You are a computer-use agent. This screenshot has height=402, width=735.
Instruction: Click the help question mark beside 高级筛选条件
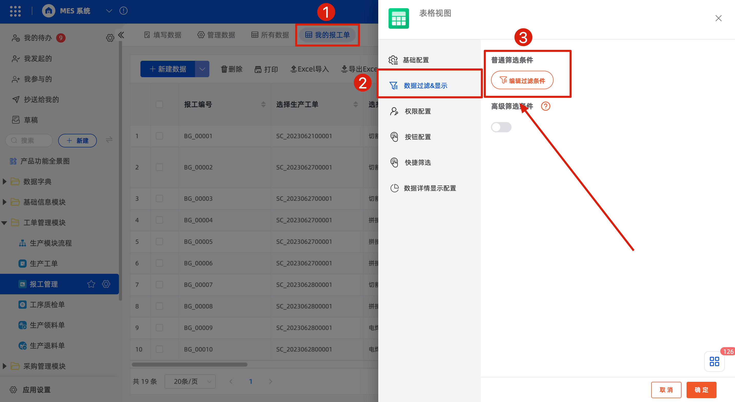click(x=545, y=106)
